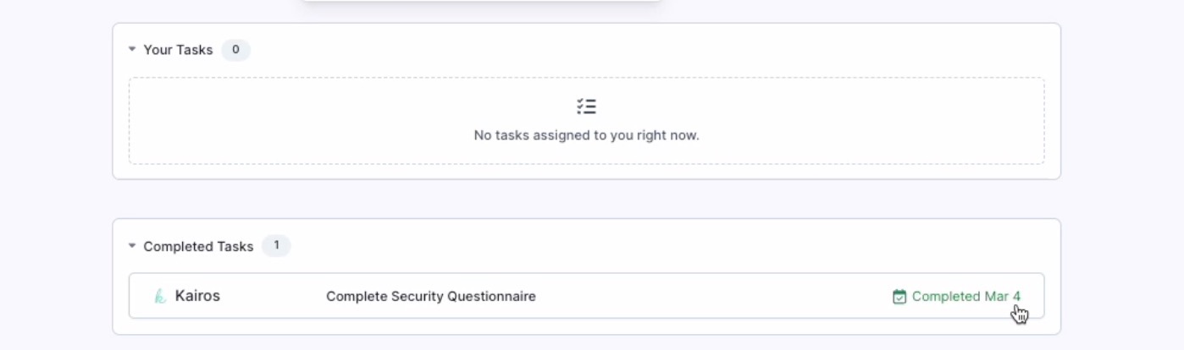
Task: Click the Completed Mar 4 status text
Action: click(966, 297)
